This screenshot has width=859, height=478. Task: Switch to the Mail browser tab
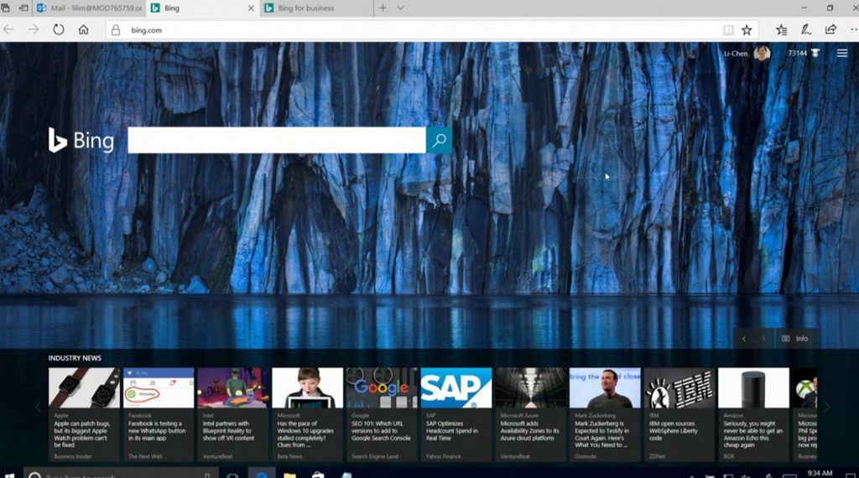88,8
